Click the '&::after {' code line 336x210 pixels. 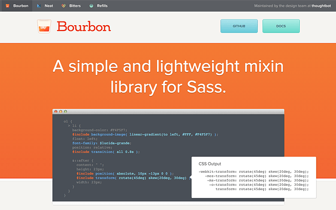click(83, 161)
